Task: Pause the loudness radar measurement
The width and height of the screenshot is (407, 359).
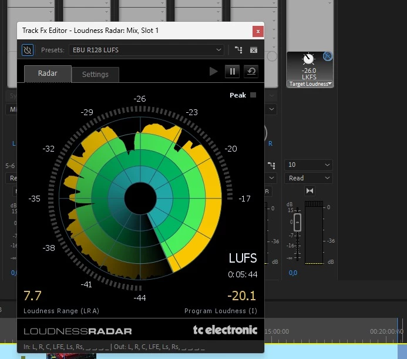Action: (x=233, y=72)
